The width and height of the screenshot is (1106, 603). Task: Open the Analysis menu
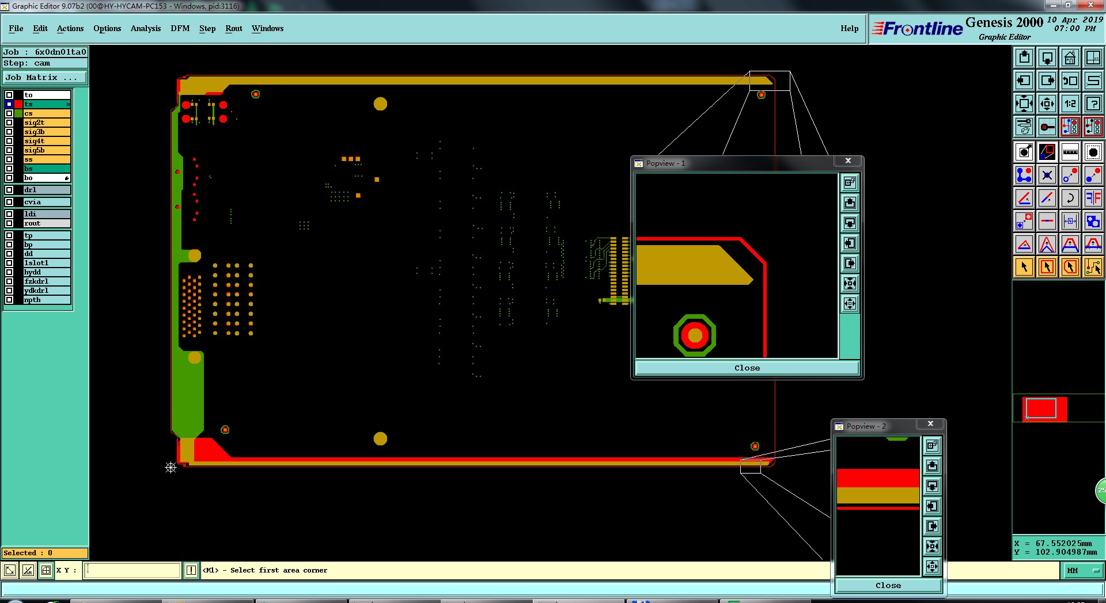point(146,28)
